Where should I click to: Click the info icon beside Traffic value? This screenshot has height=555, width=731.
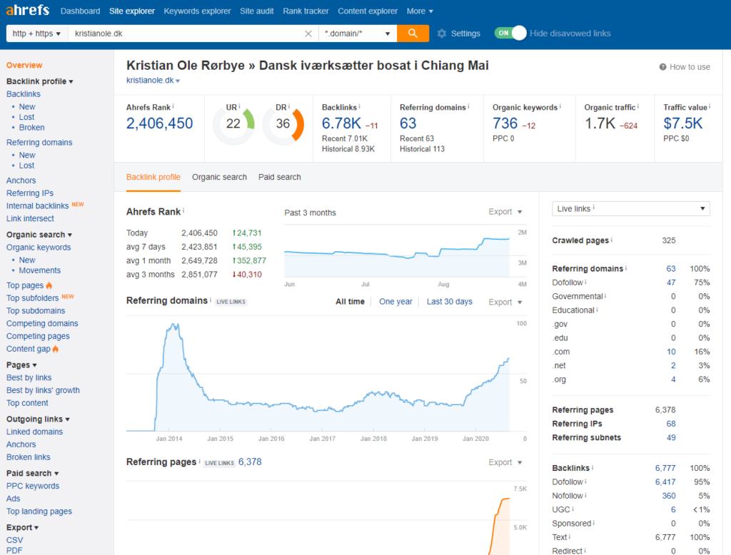coord(710,107)
